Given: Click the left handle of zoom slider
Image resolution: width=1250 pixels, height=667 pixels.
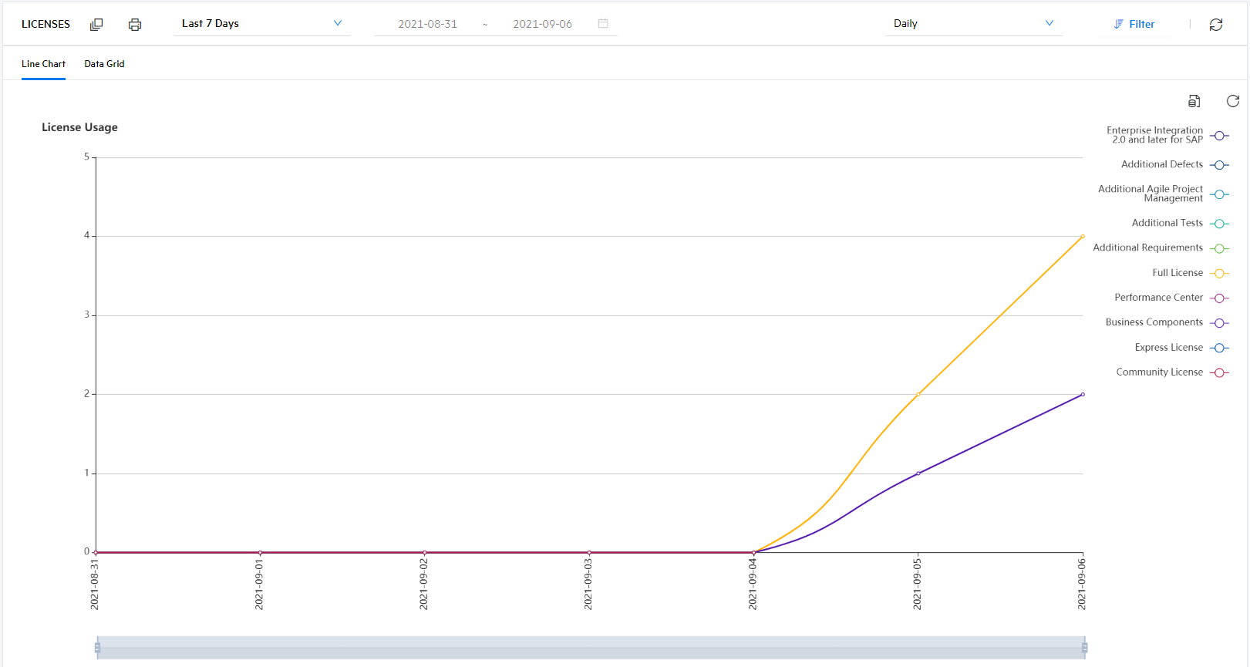Looking at the screenshot, I should click(97, 648).
